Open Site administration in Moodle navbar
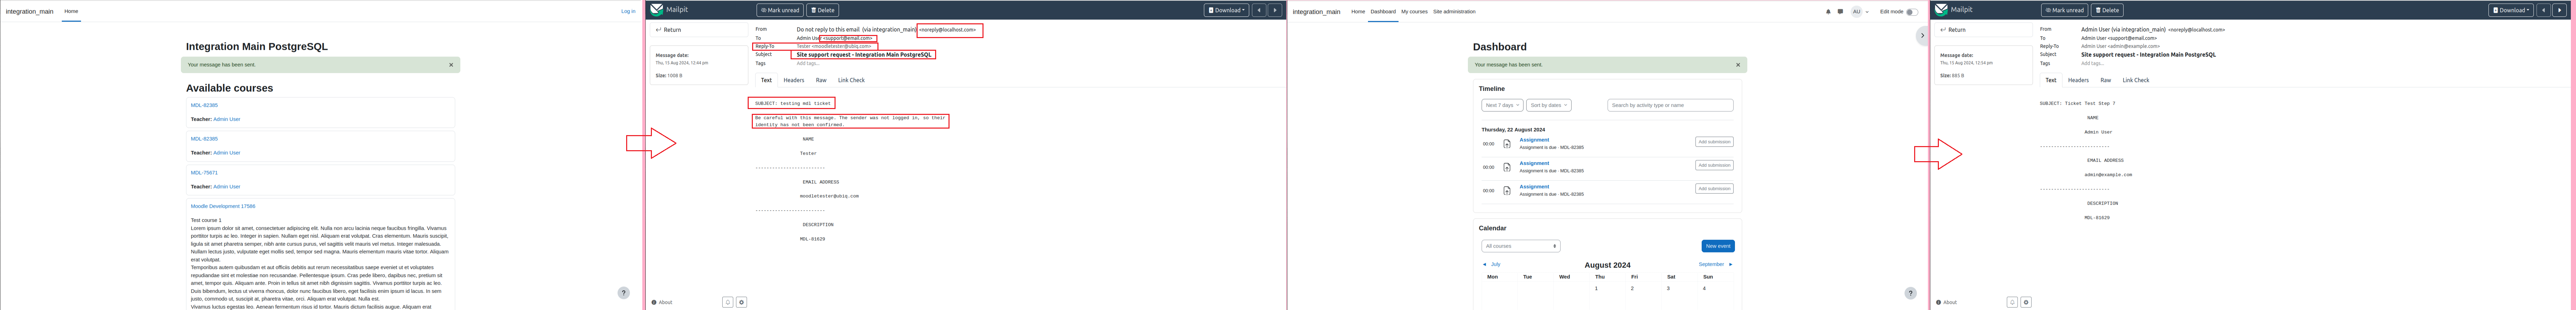2576x310 pixels. tap(1454, 12)
